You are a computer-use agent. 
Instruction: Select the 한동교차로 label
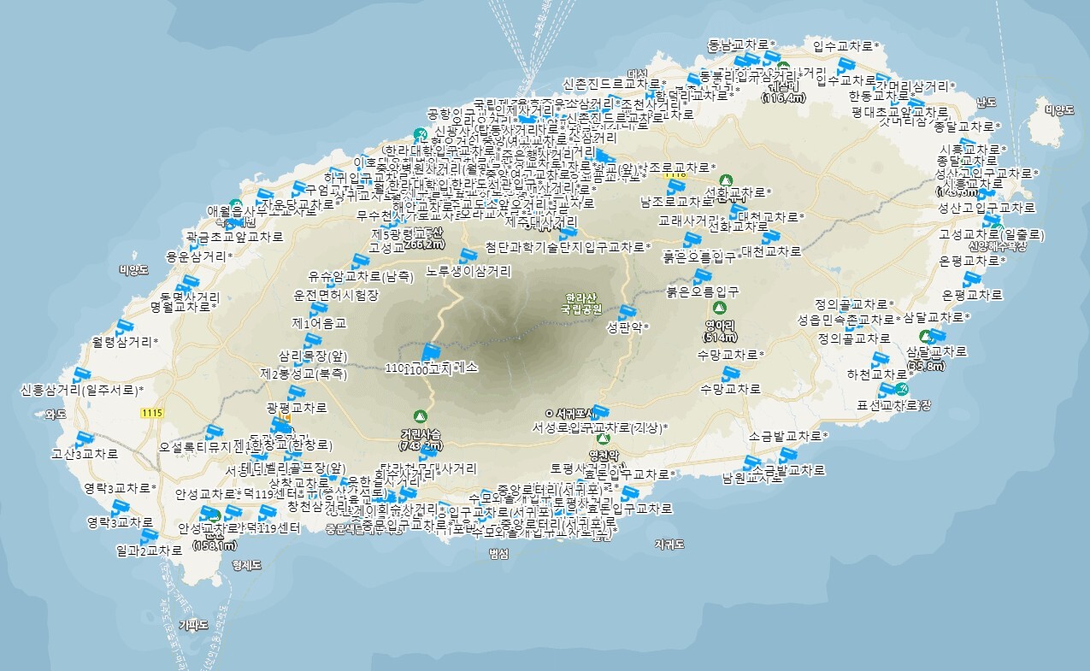(881, 97)
